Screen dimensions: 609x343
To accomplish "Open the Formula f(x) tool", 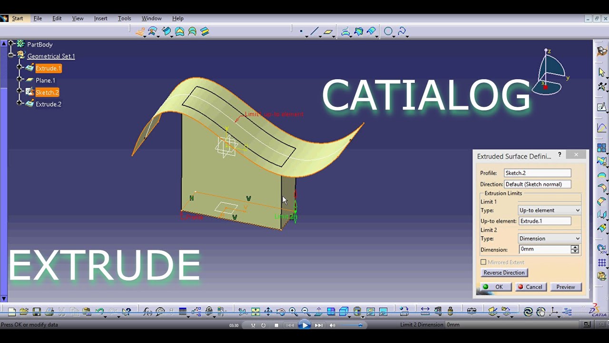I will point(148,312).
